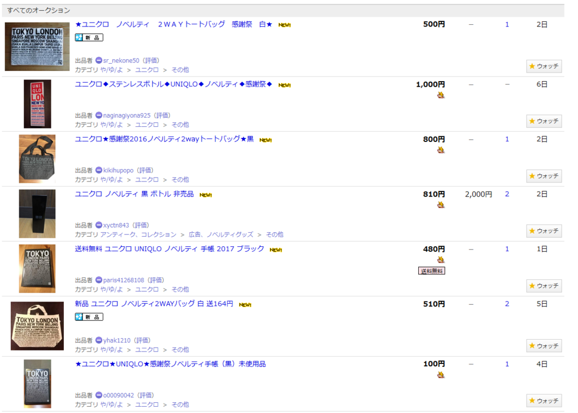The image size is (578, 413).
Task: Open the black tote bag thumbnail priced 800円
Action: (37, 159)
